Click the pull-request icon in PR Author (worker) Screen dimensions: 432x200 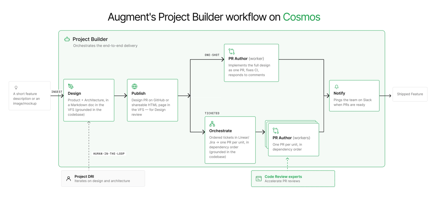231,51
